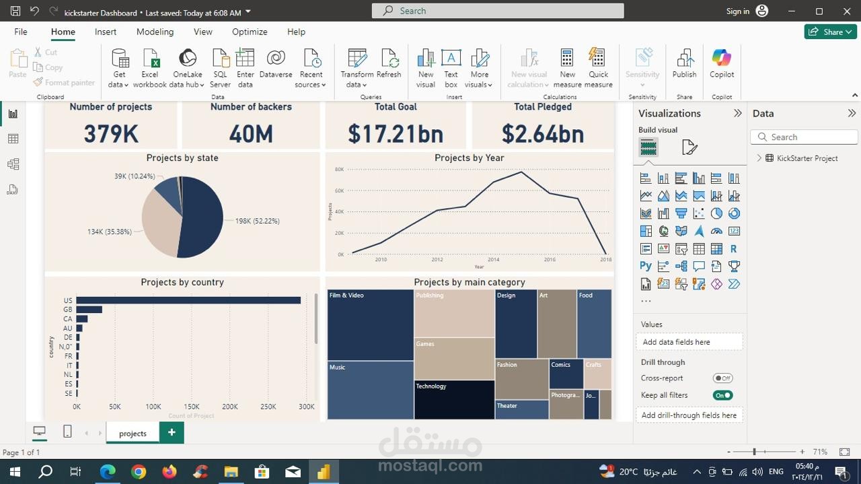Disable the Keep all filters toggle
This screenshot has width=861, height=484.
[x=722, y=395]
